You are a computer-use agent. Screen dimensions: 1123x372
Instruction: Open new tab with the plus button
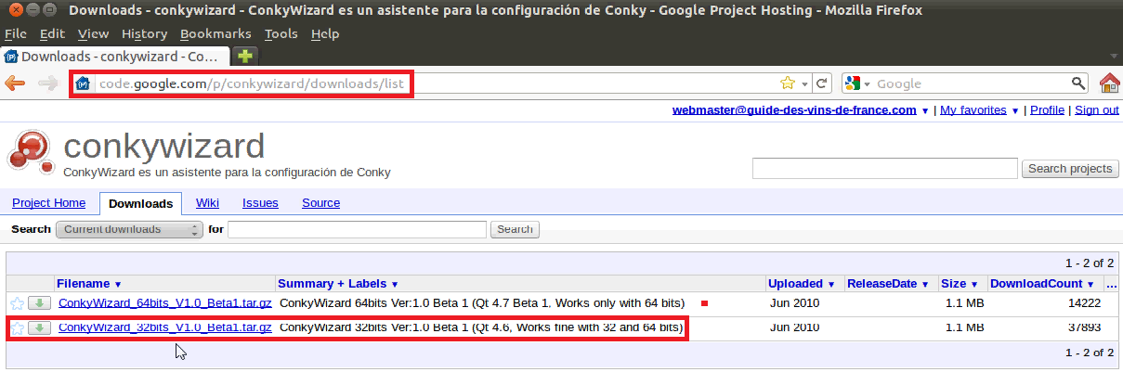coord(245,56)
